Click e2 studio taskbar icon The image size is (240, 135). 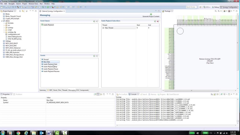pyautogui.click(x=49, y=133)
